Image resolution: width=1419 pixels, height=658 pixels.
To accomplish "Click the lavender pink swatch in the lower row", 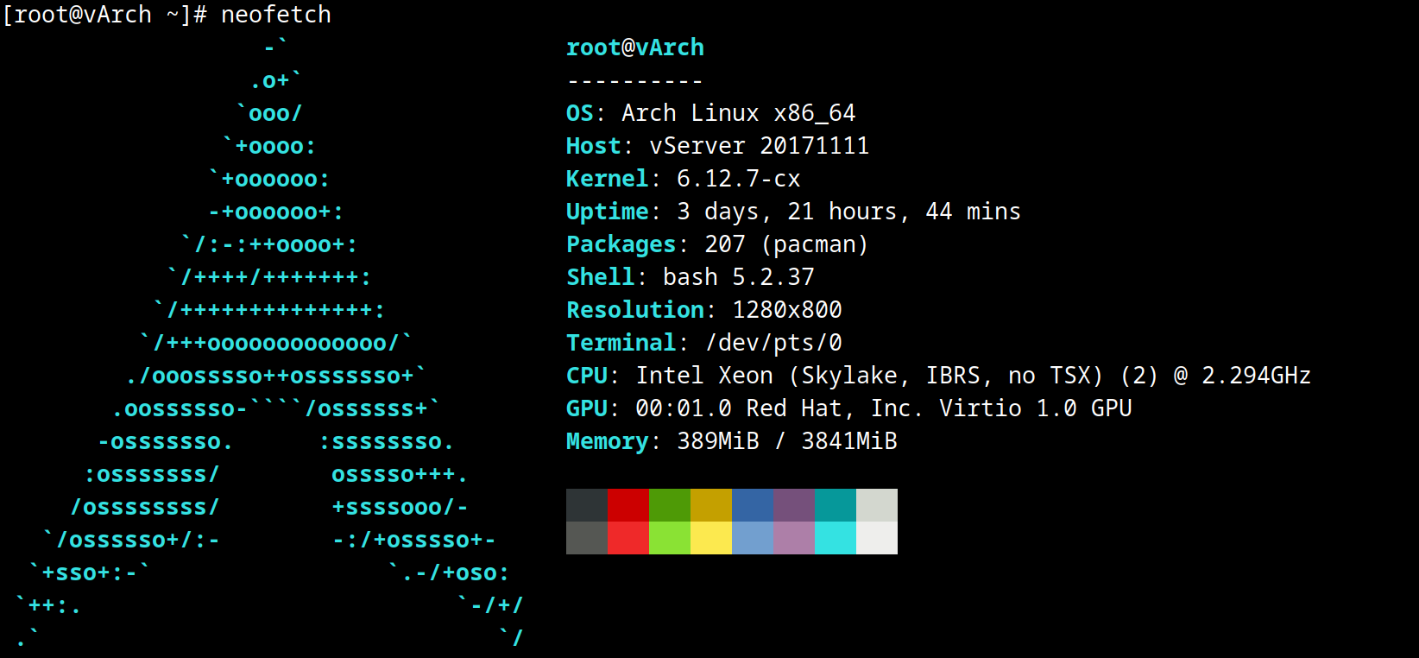I will 794,538.
